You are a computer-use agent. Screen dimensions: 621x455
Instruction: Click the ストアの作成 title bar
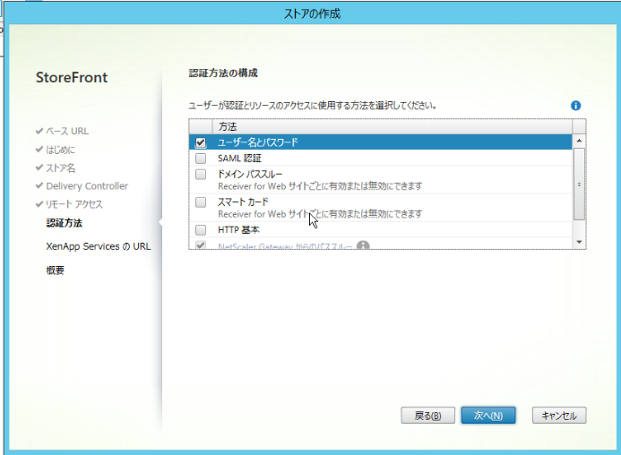click(312, 13)
